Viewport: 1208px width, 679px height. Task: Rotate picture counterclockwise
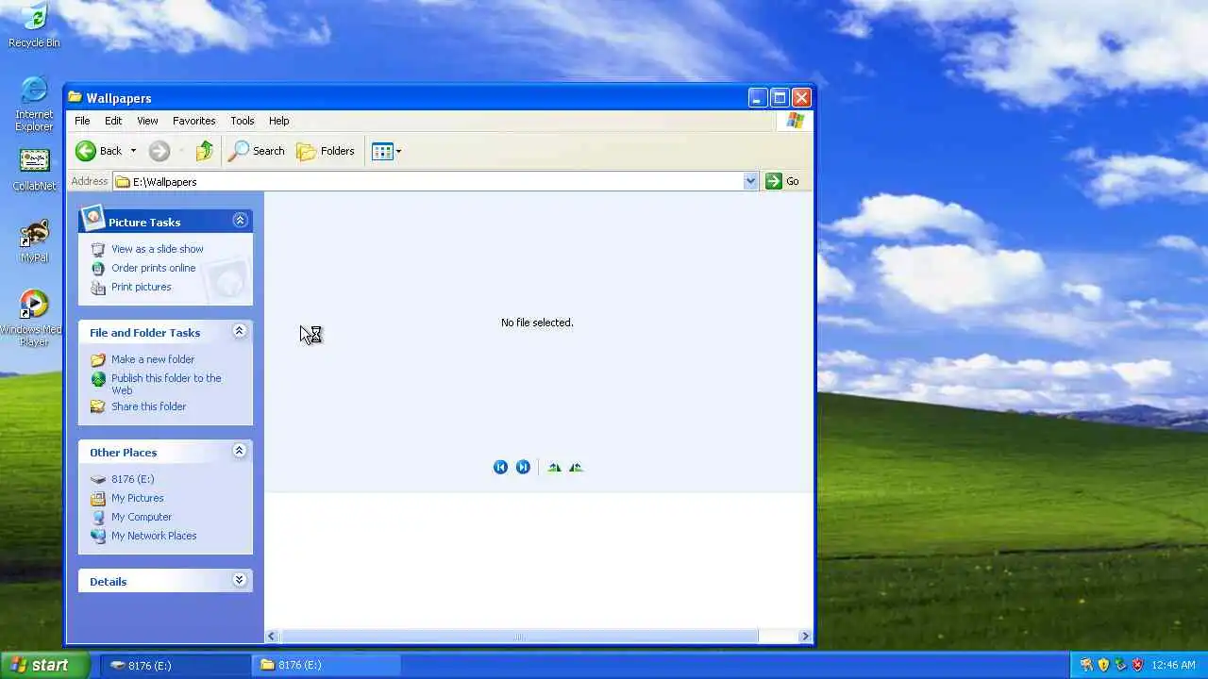coord(576,467)
